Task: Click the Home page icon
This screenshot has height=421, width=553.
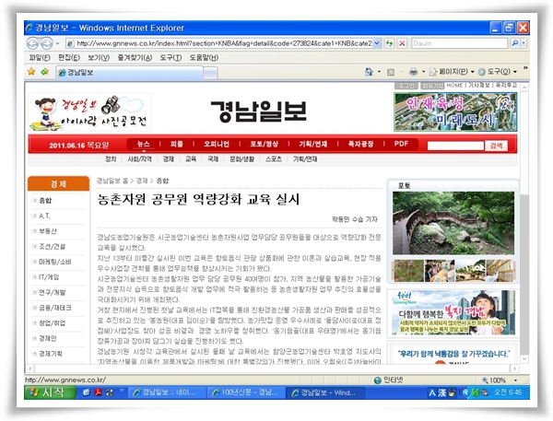Action: [x=369, y=71]
